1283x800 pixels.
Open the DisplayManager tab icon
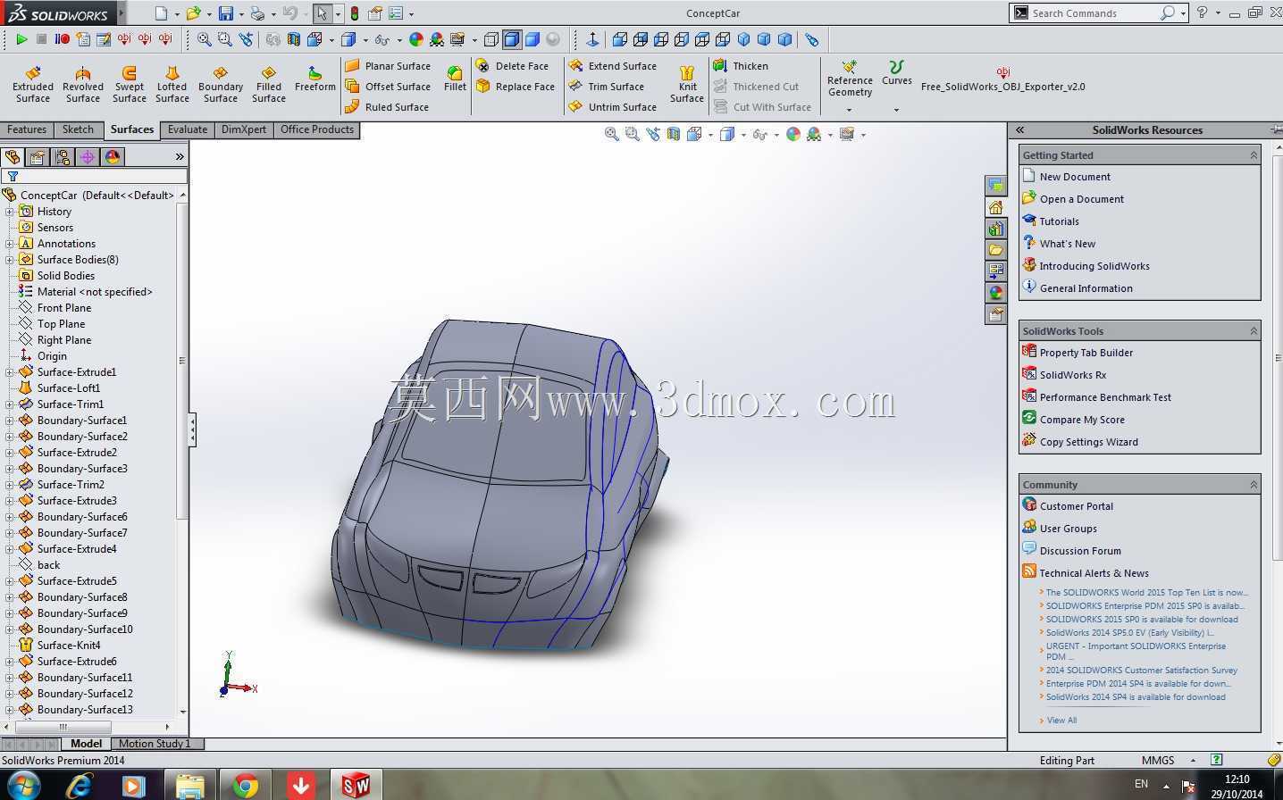113,157
